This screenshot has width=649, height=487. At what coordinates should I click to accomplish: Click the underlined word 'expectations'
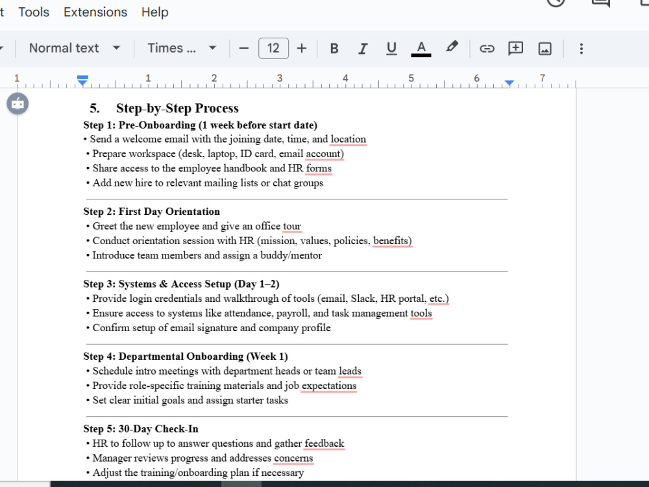pos(328,386)
